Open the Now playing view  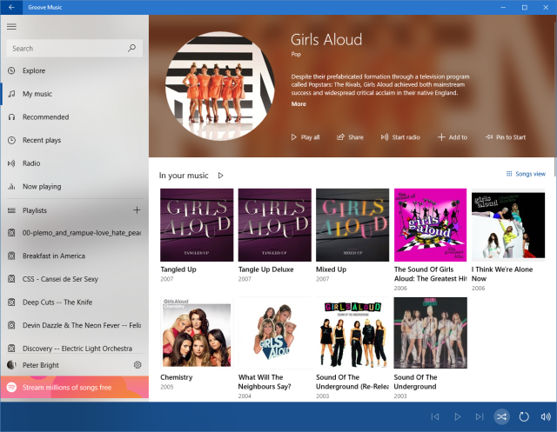pos(75,186)
